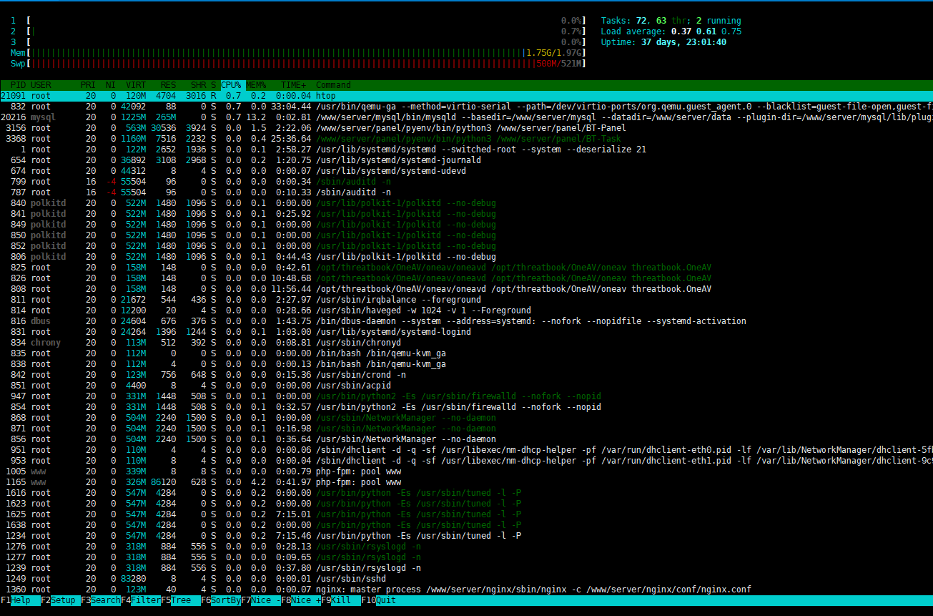
Task: Sort by the PID column header
Action: tap(18, 85)
